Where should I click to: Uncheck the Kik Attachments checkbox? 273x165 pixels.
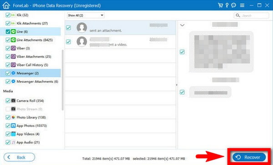pos(8,23)
